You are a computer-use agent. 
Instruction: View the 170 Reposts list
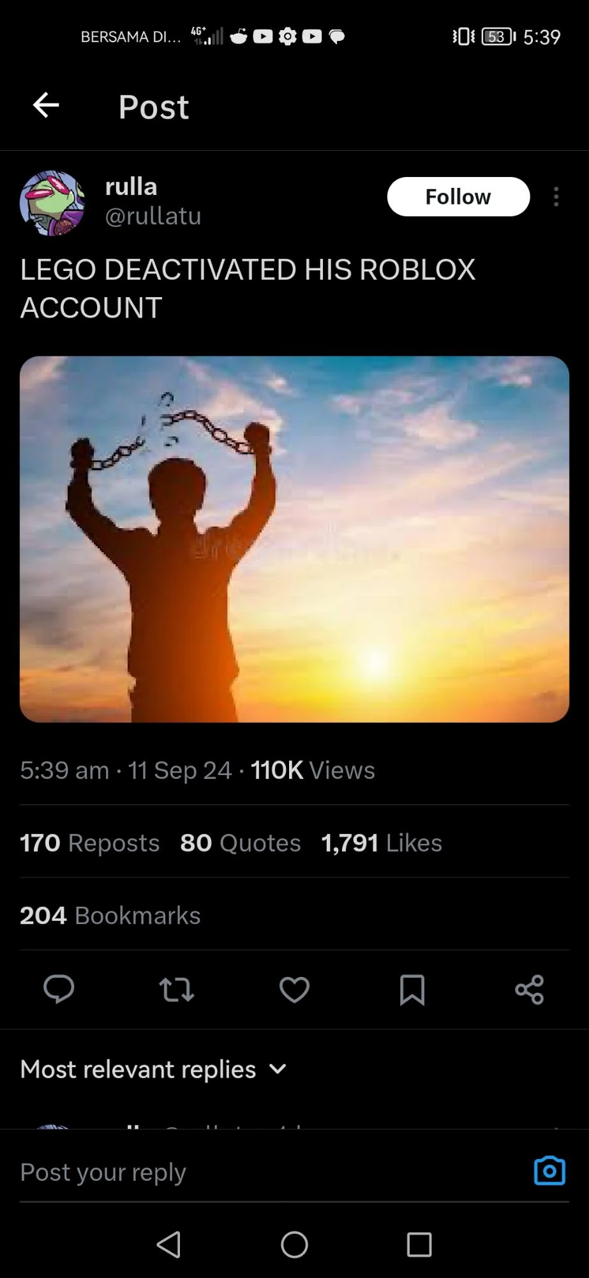pos(89,843)
